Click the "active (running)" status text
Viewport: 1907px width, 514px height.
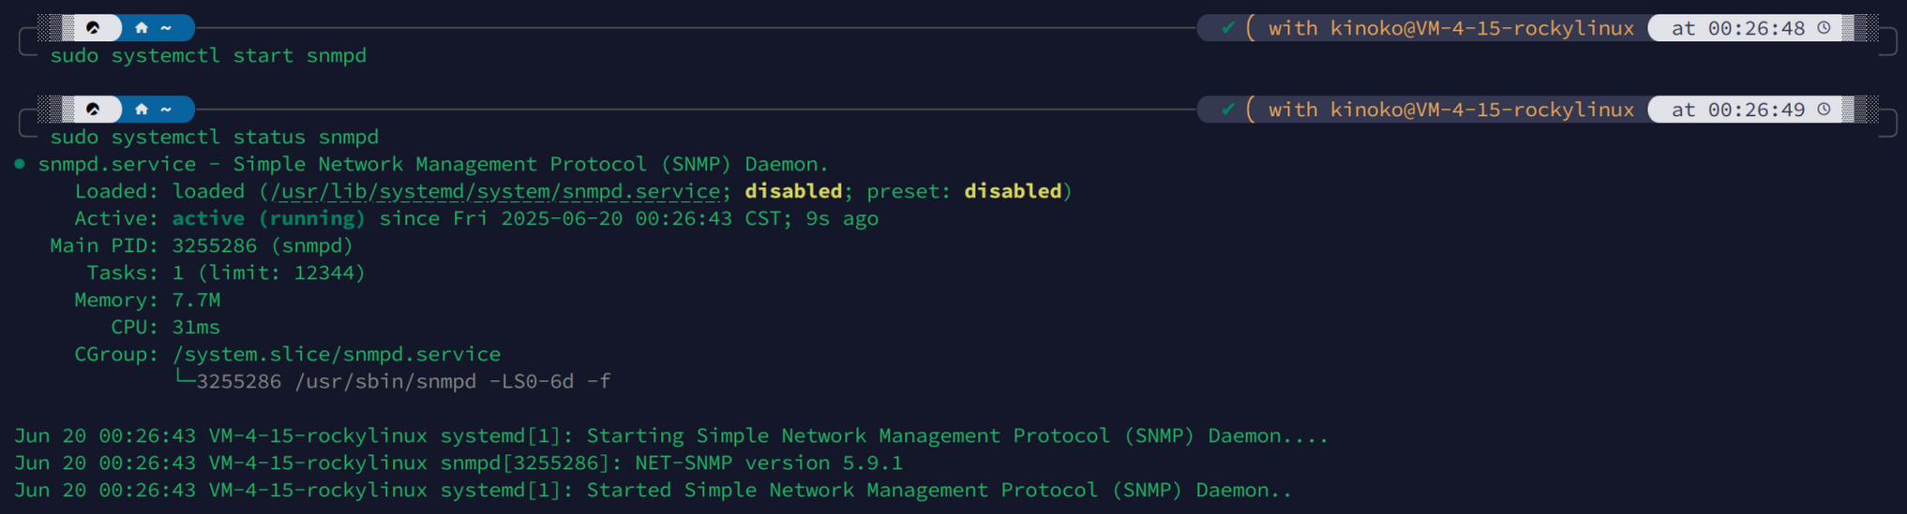[x=268, y=218]
